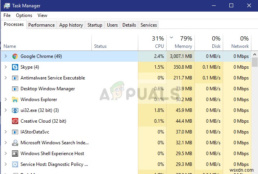Click the scrollbar up arrow
The width and height of the screenshot is (258, 174).
click(x=255, y=54)
